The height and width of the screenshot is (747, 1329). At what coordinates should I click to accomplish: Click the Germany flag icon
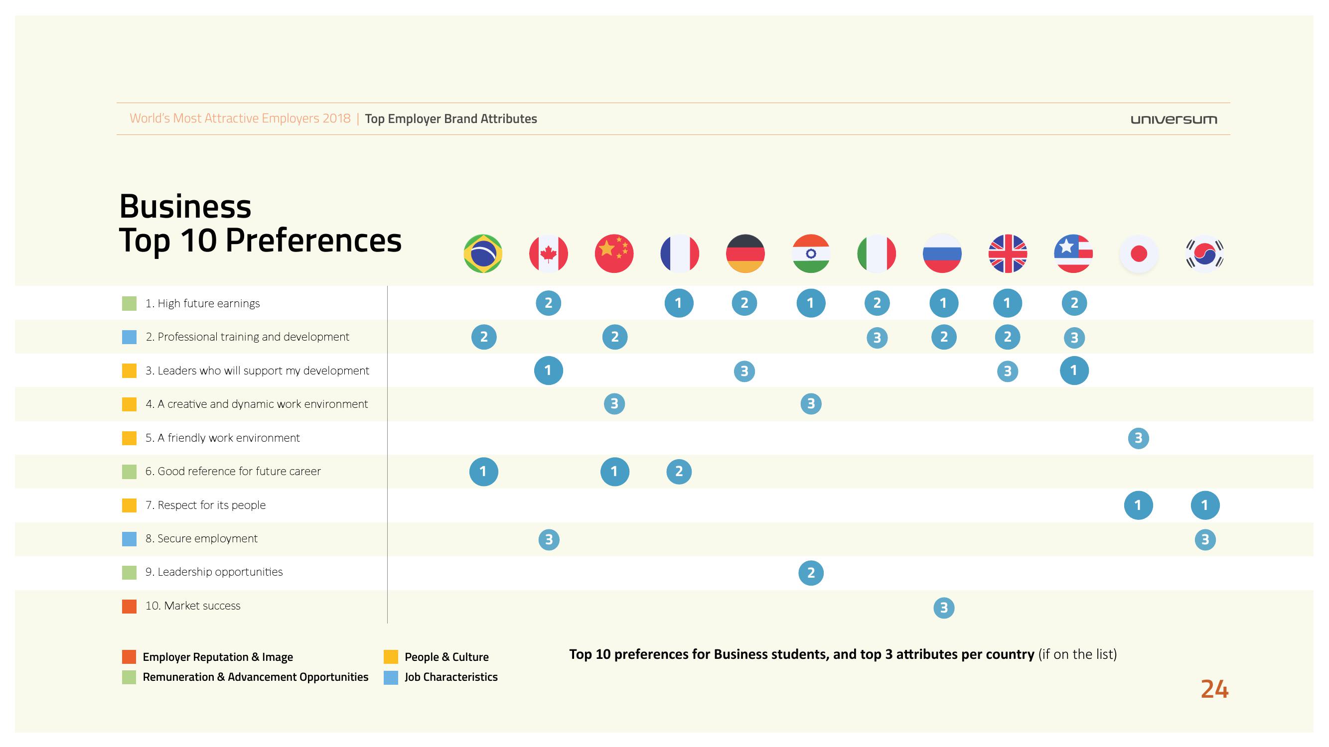point(745,253)
